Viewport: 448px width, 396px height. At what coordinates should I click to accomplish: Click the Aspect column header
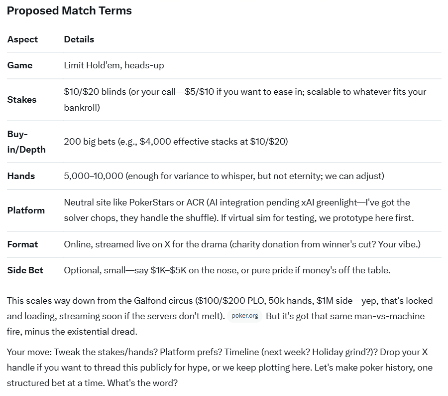tap(22, 39)
